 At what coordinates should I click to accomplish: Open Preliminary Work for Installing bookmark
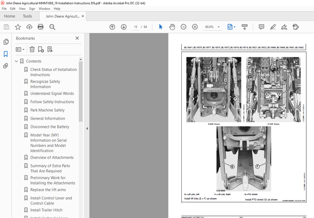[53, 180]
